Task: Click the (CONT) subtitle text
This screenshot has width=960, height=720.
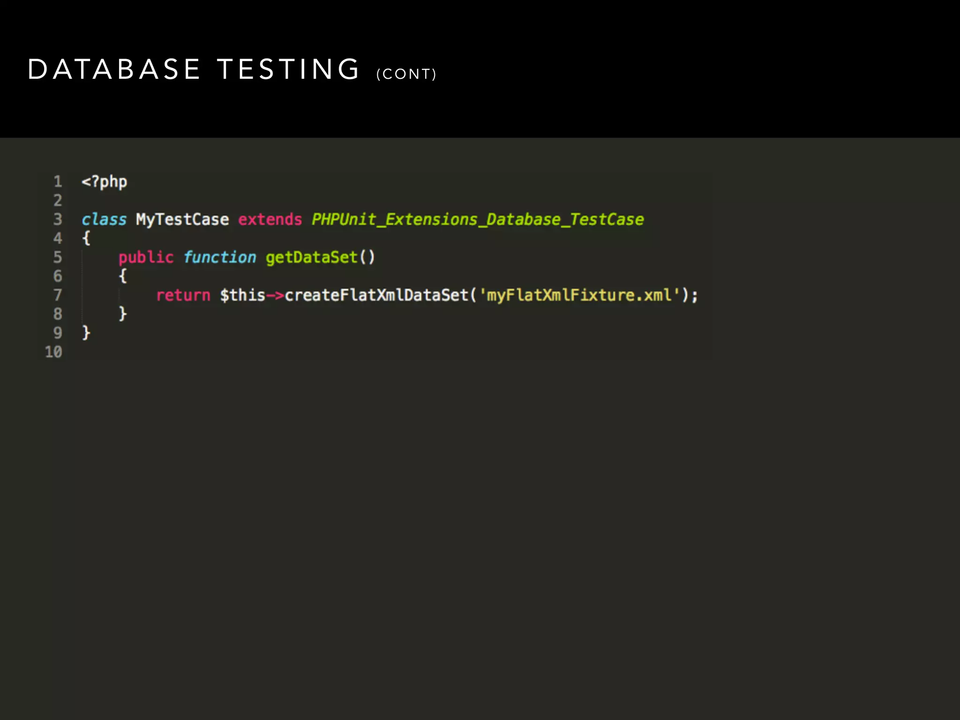Action: (406, 74)
